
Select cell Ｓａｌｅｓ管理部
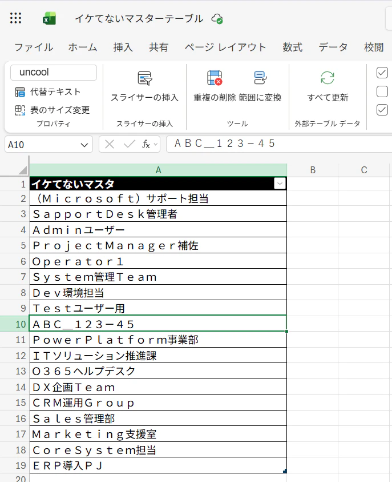[158, 419]
